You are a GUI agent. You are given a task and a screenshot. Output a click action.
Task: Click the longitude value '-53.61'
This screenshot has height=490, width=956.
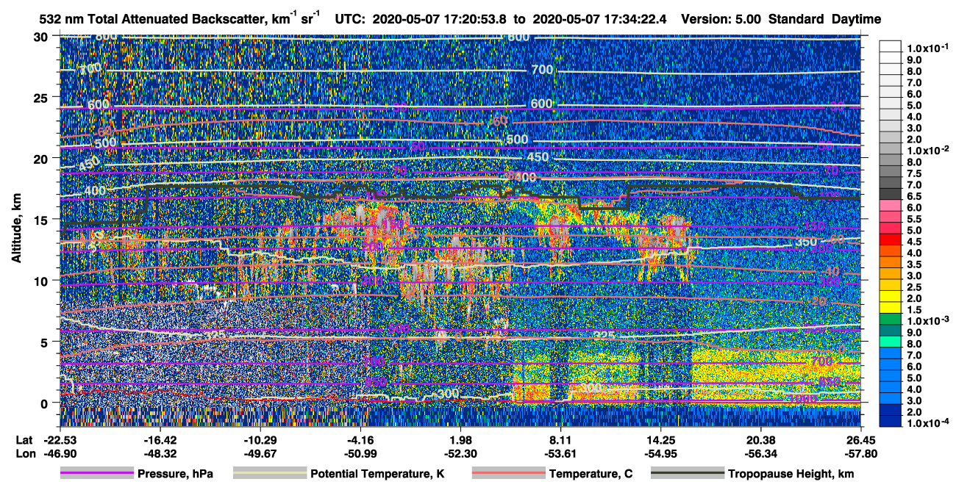[560, 455]
